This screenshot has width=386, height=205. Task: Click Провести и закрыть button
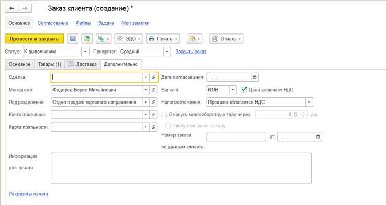(34, 39)
